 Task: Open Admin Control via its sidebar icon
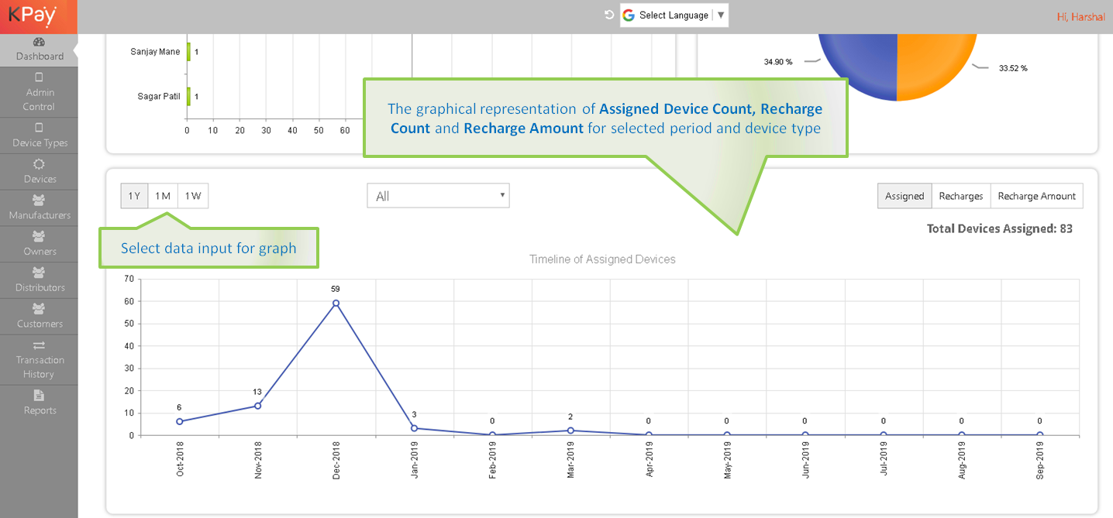click(39, 77)
